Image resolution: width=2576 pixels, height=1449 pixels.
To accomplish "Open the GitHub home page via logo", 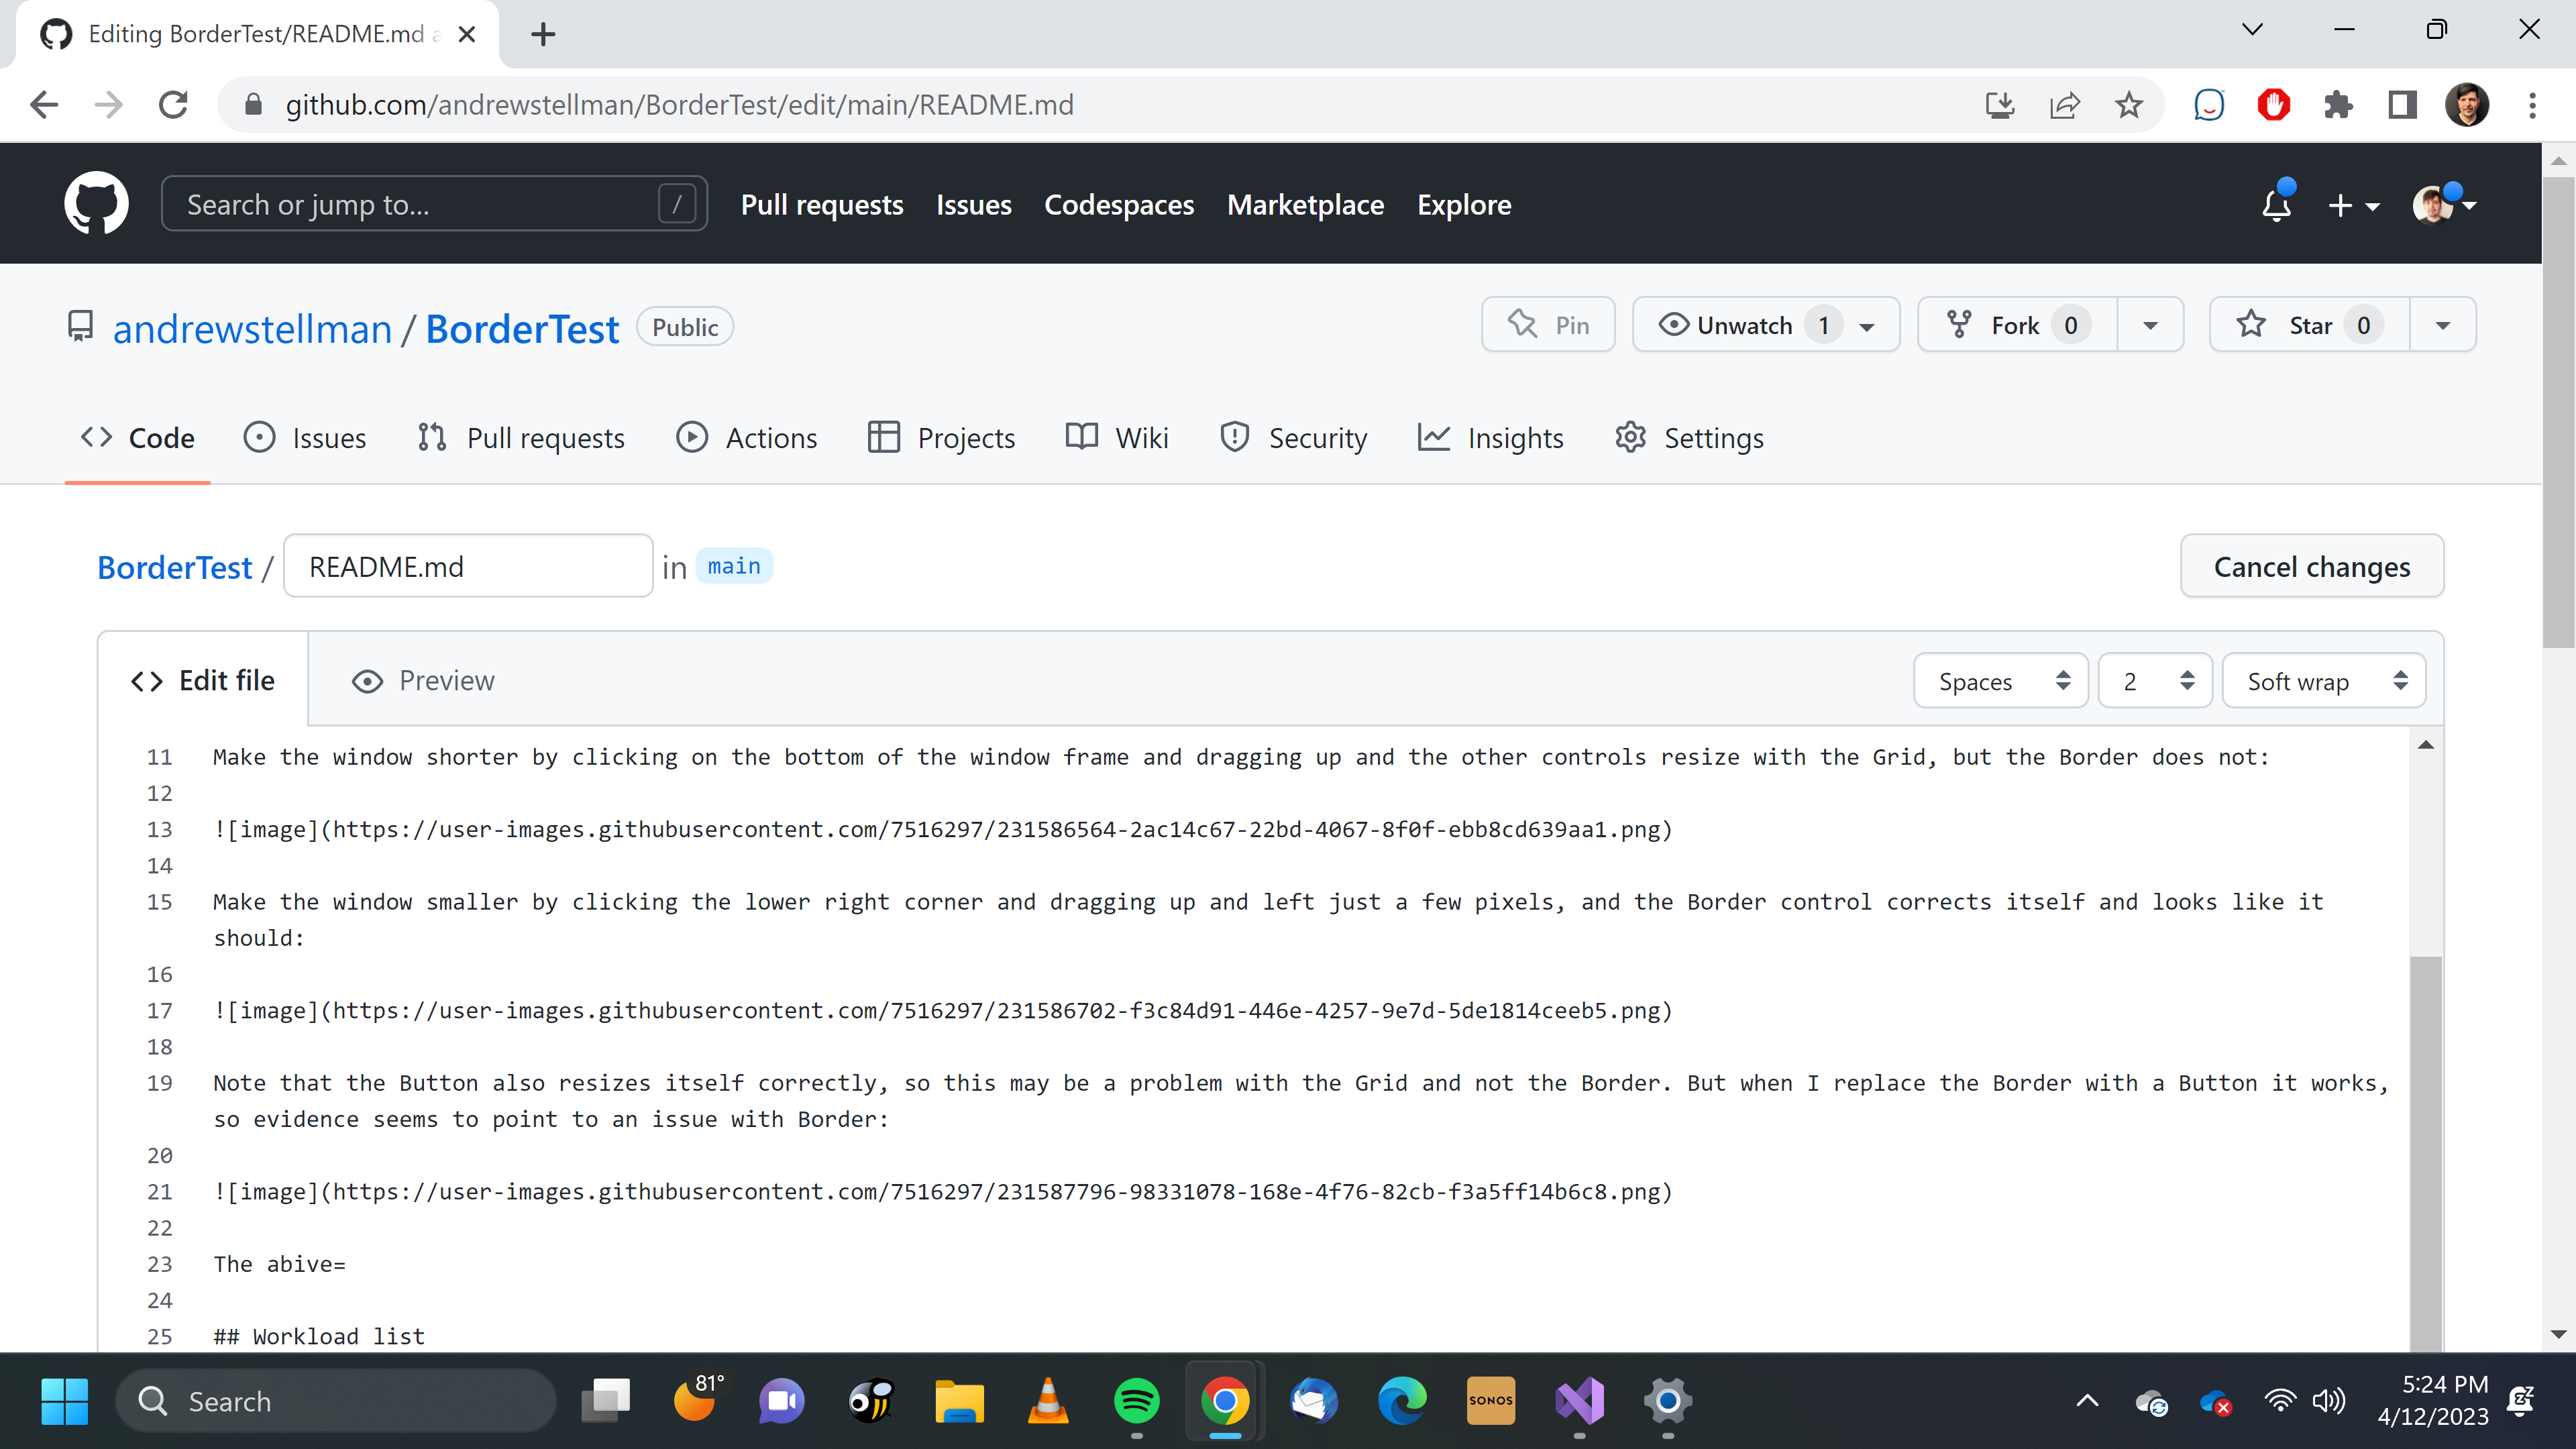I will [96, 203].
